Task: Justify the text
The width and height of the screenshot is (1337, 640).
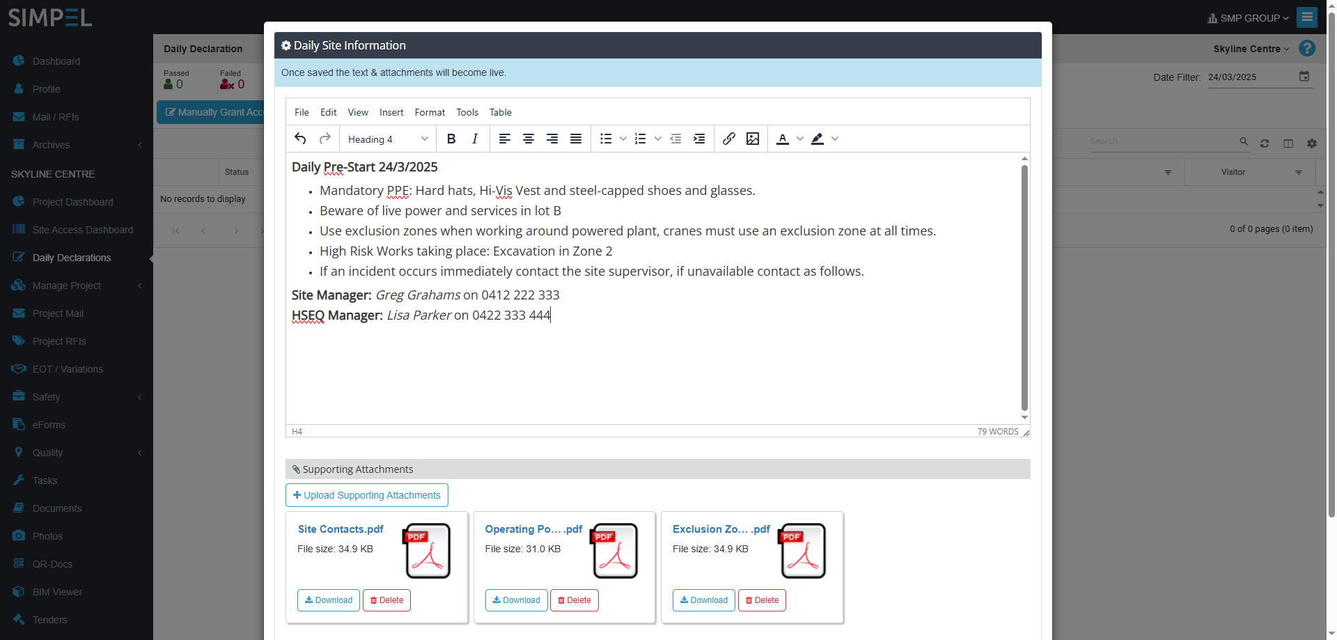Action: (576, 139)
